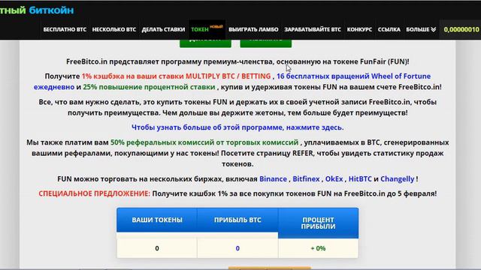The width and height of the screenshot is (481, 270).
Task: Go to КОНКУРС page
Action: [359, 30]
